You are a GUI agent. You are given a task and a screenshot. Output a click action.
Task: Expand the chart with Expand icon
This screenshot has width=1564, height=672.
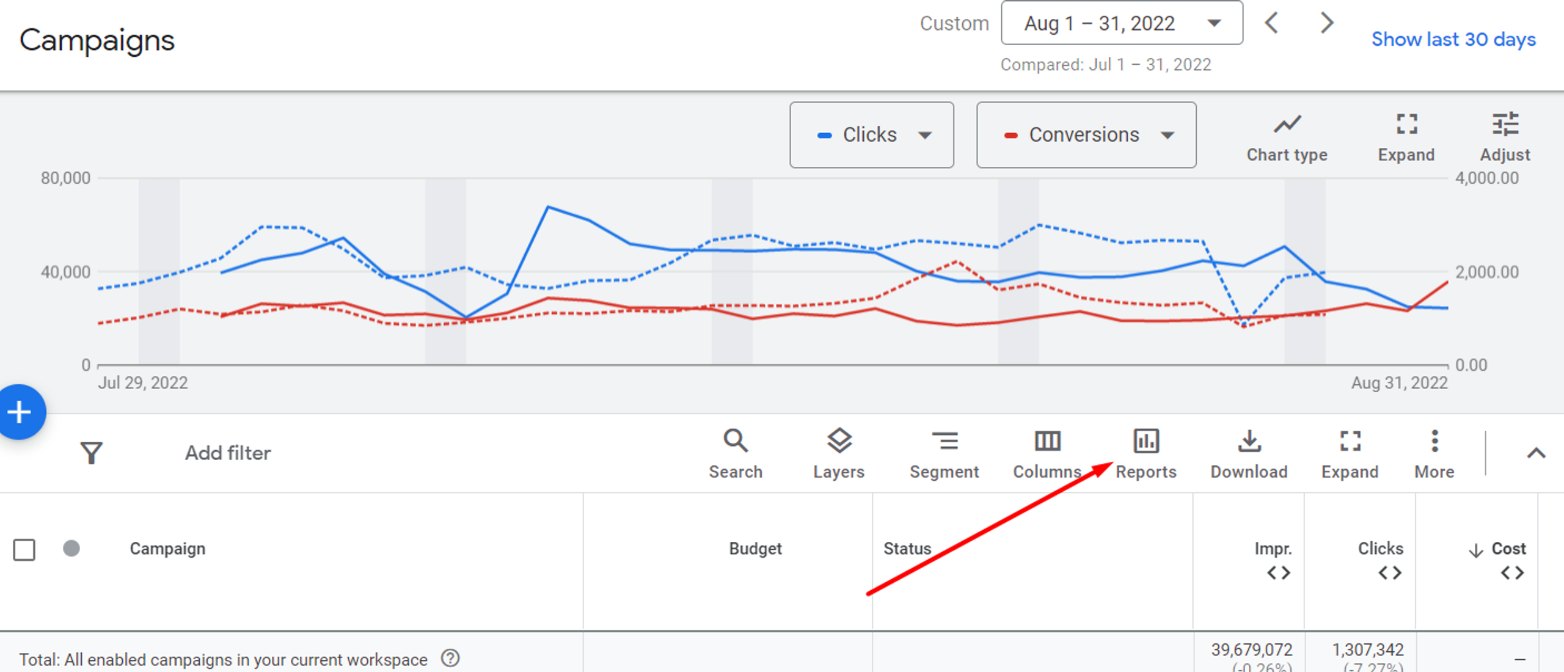(x=1406, y=124)
